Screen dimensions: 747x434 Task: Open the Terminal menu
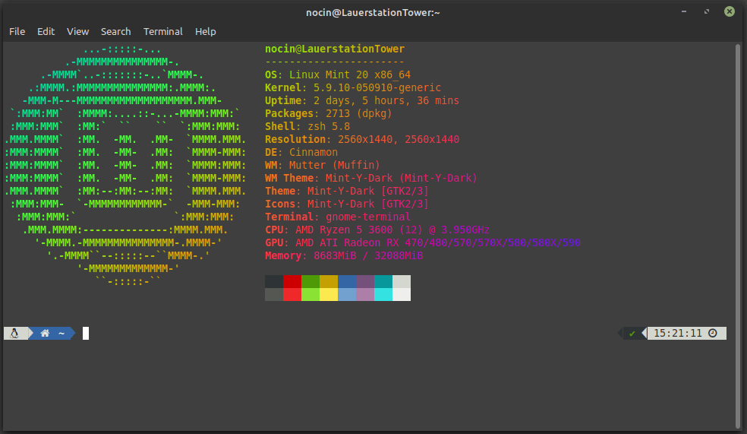(163, 31)
